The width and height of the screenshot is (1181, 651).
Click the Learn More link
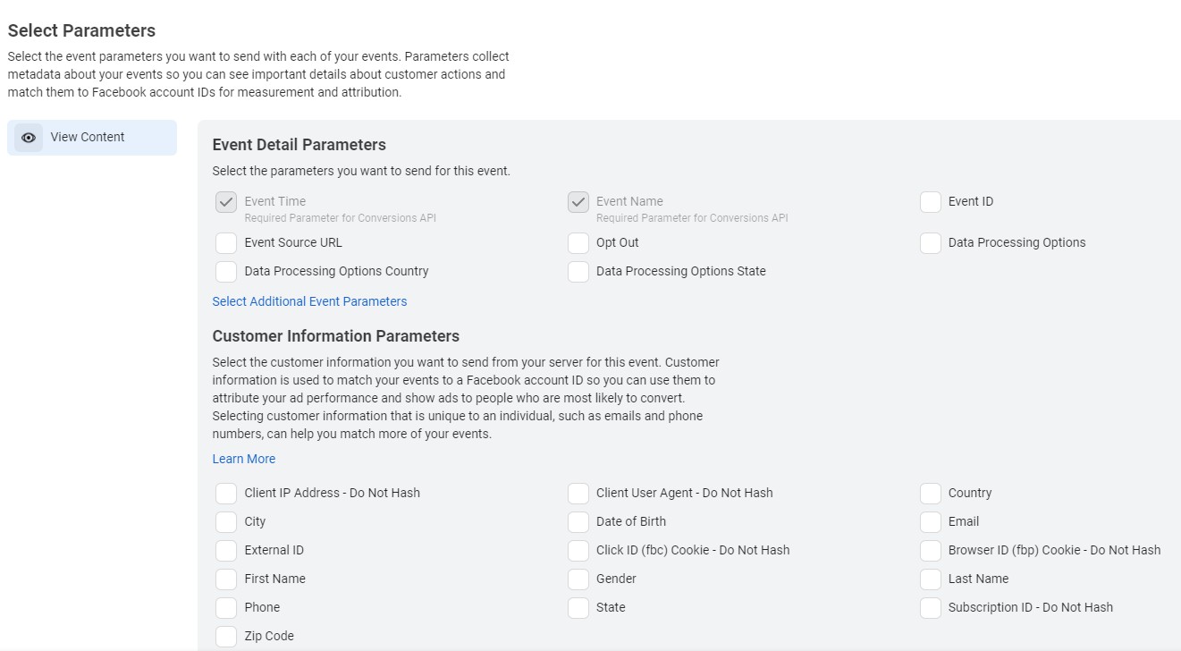(244, 459)
